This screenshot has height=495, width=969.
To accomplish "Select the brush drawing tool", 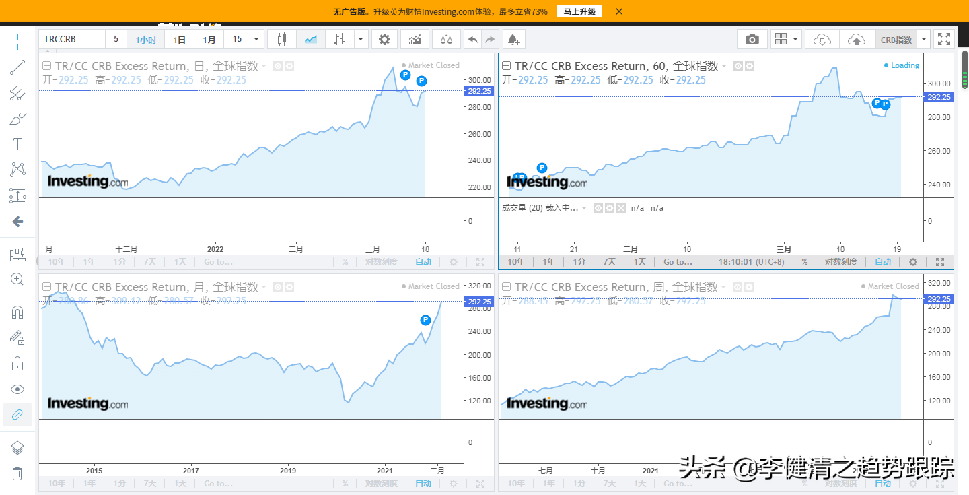I will 17,119.
